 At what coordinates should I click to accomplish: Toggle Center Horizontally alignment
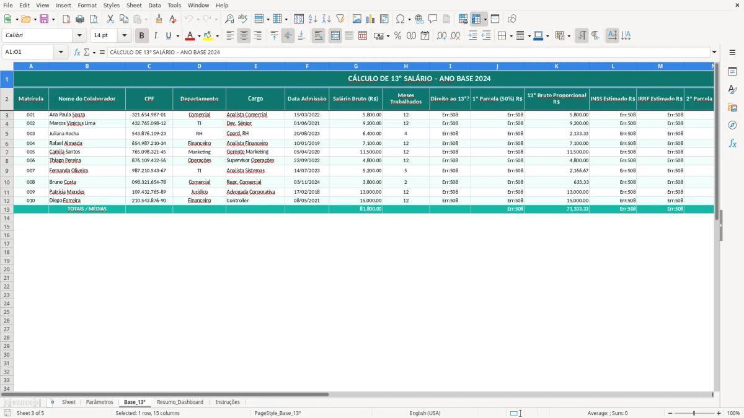coord(244,36)
